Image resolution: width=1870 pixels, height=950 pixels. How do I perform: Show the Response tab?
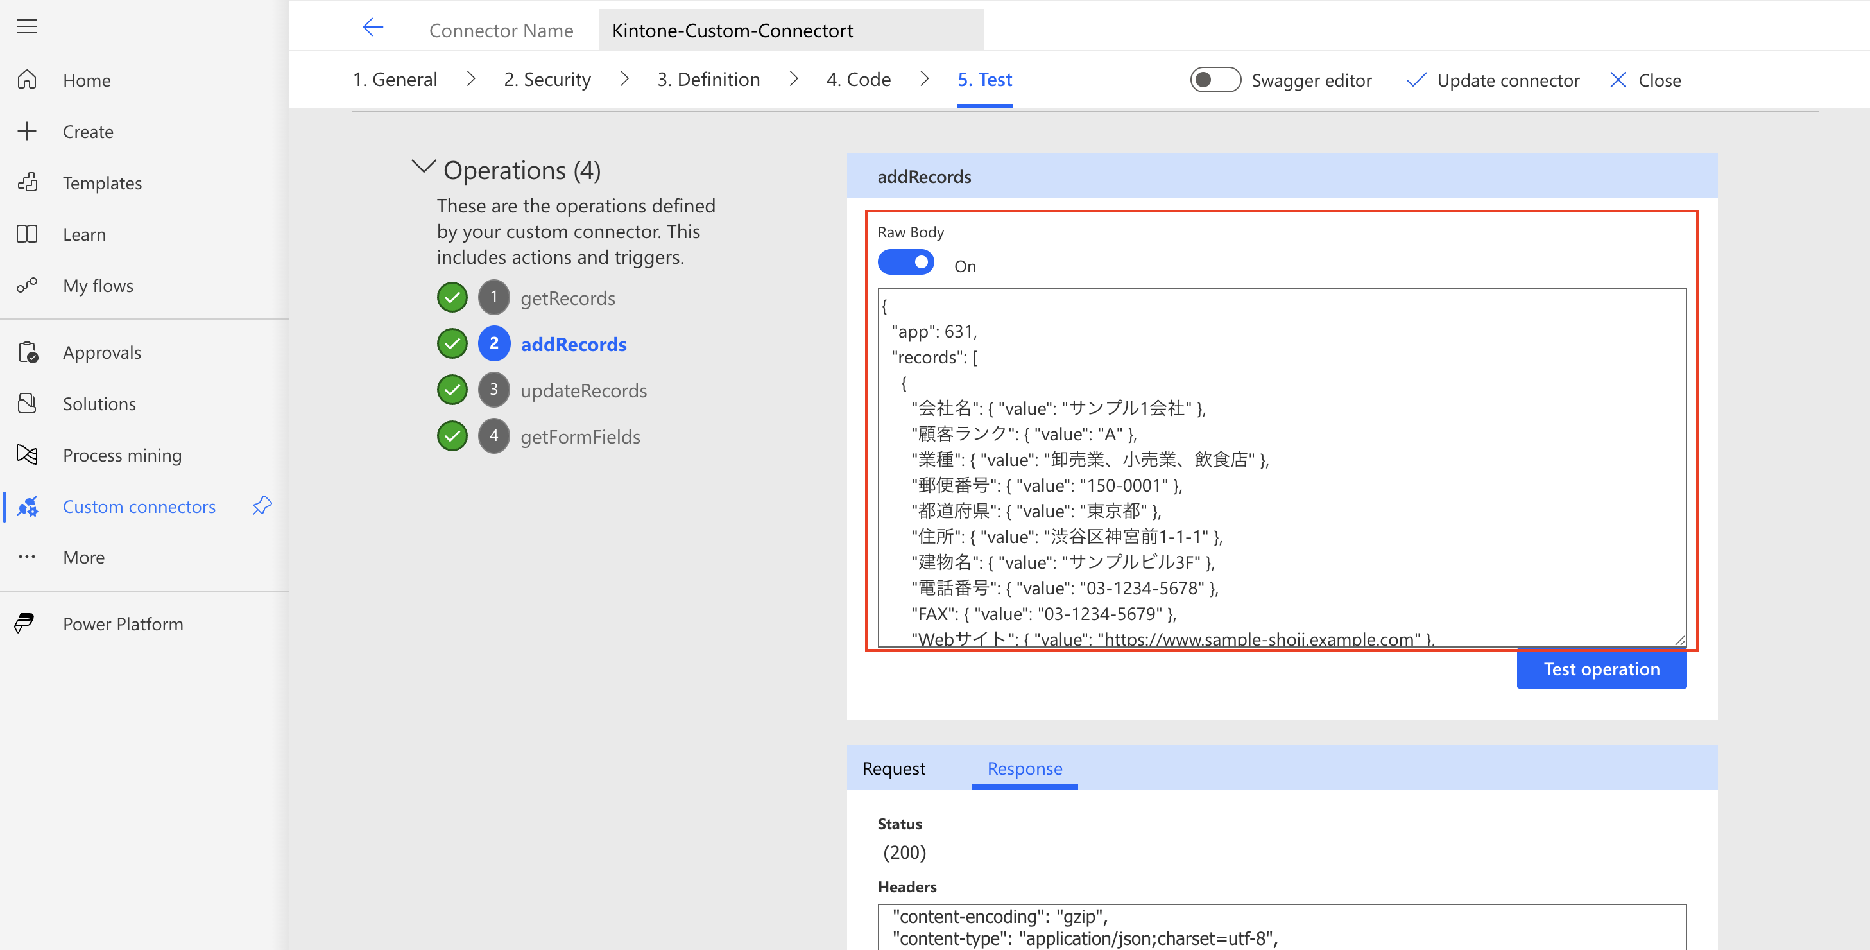click(1024, 768)
